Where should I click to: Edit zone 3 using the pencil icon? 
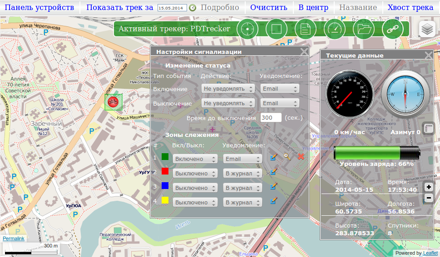[273, 186]
